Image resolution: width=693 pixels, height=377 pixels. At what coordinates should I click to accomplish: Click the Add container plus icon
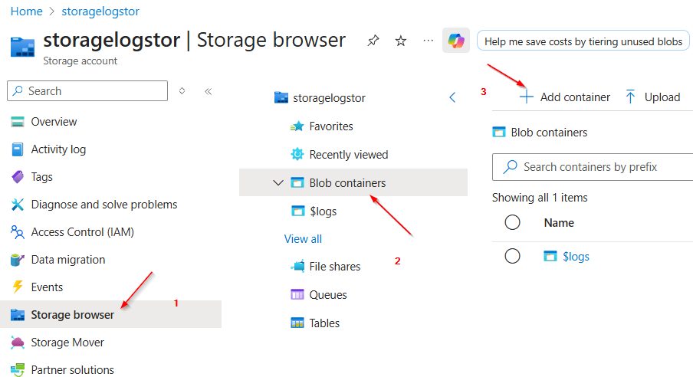pos(526,97)
